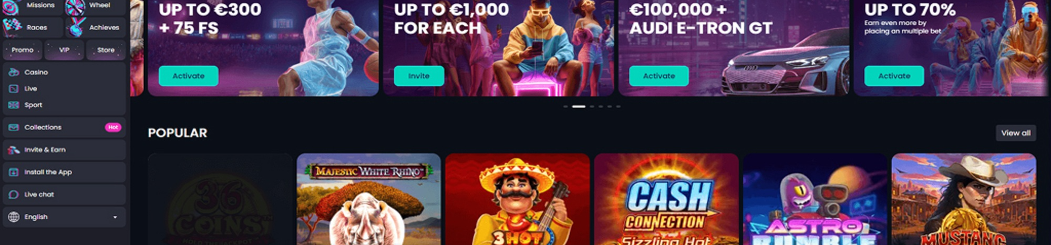The height and width of the screenshot is (245, 1051).
Task: Open the Wheel bonus icon
Action: coord(75,6)
